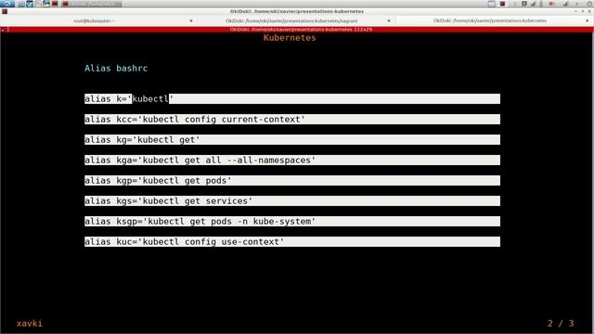Click the 'Alias bashrc' heading

[116, 68]
